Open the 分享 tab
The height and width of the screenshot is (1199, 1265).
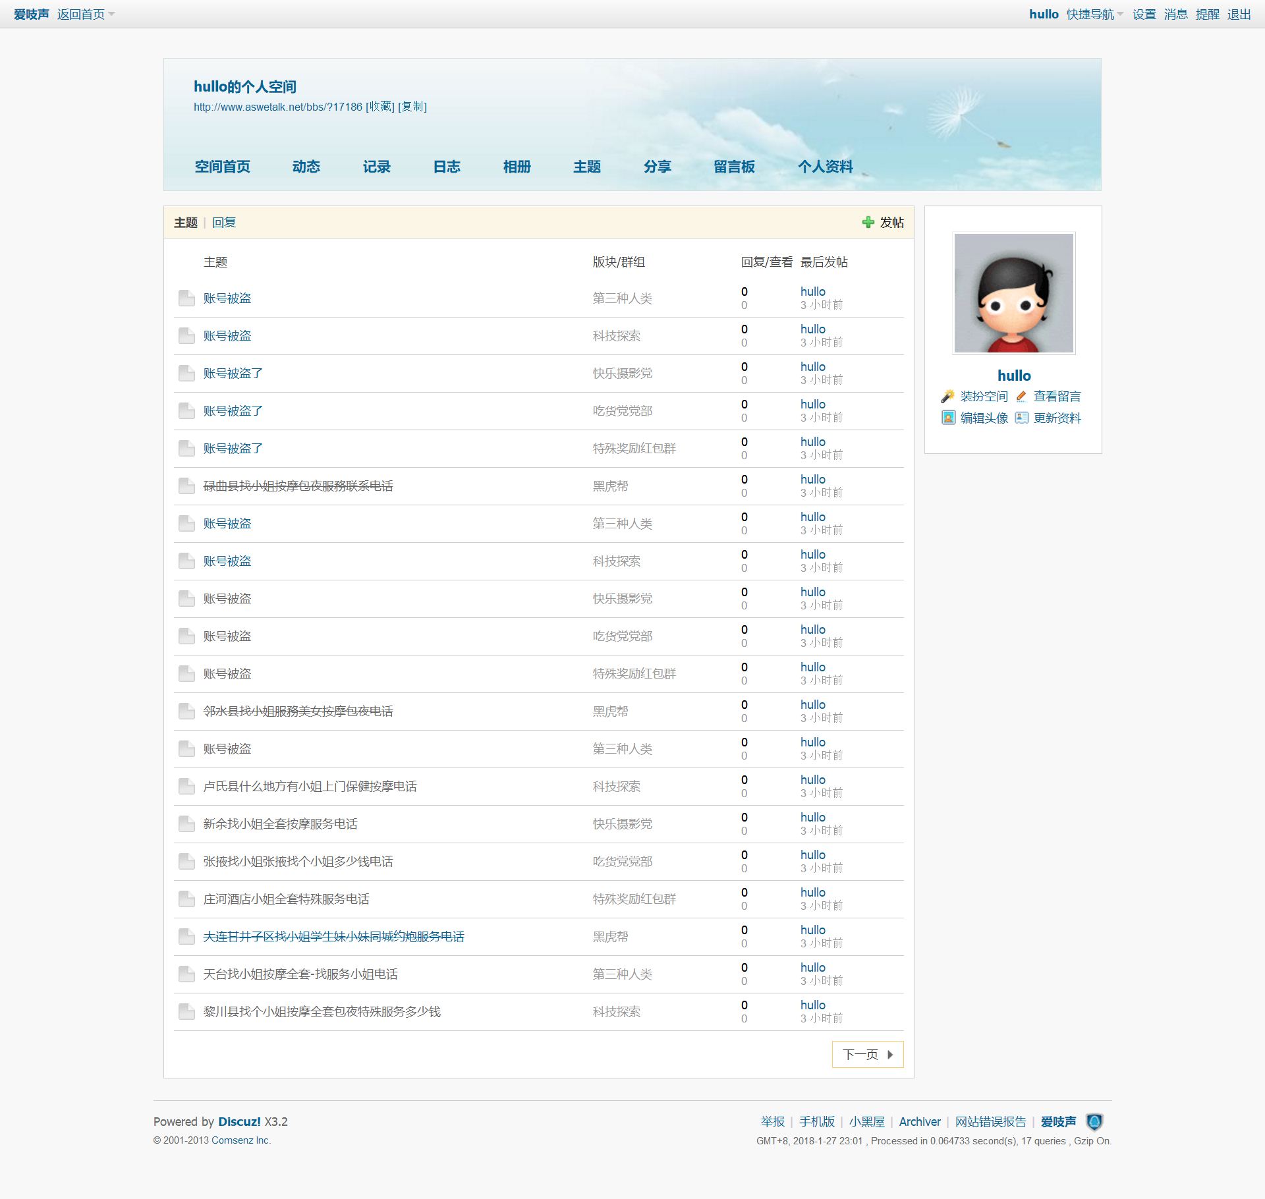[658, 167]
